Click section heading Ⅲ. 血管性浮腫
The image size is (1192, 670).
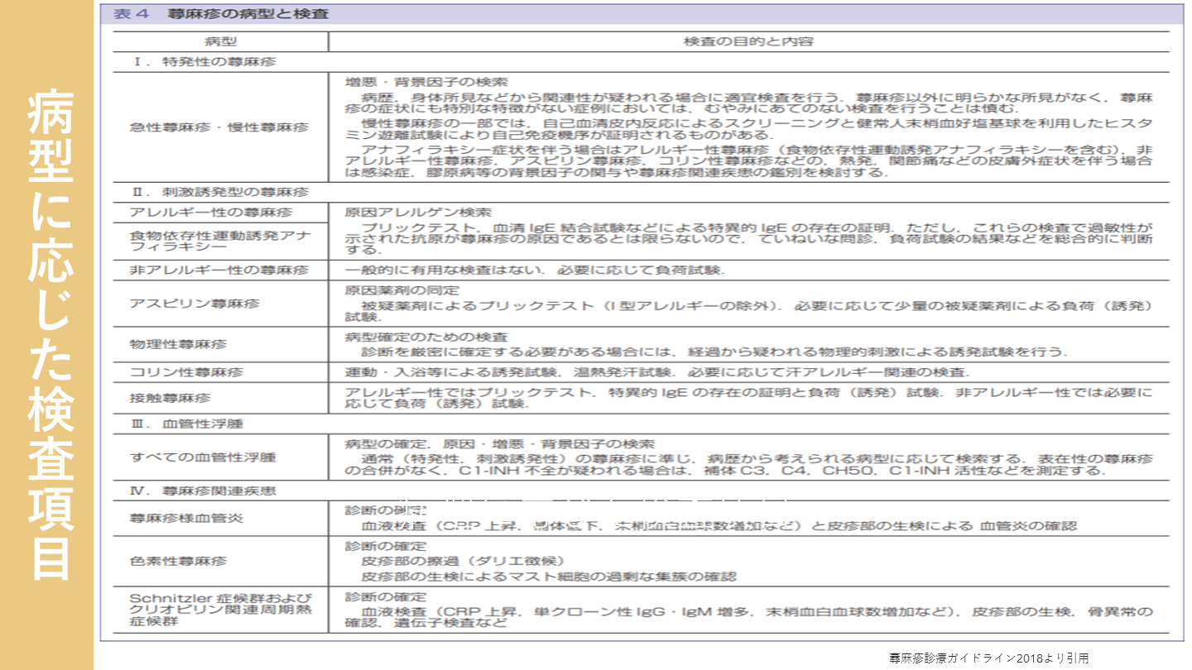[x=188, y=424]
